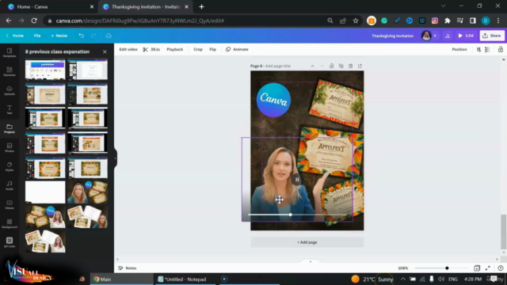This screenshot has height=285, width=507.
Task: Pause the video on the canvas
Action: point(296,180)
